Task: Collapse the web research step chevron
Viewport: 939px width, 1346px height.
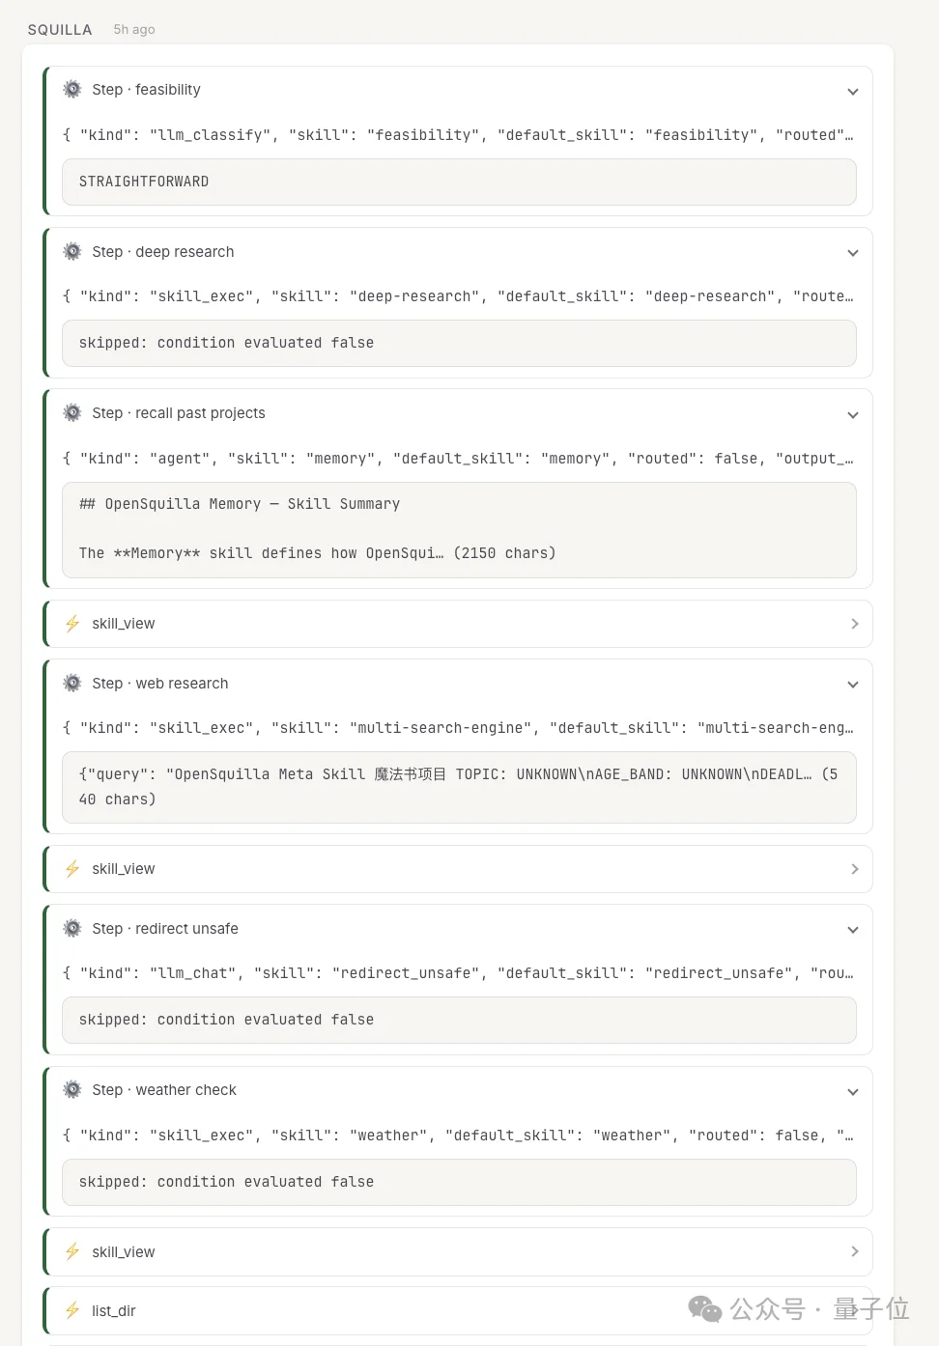Action: (x=853, y=685)
